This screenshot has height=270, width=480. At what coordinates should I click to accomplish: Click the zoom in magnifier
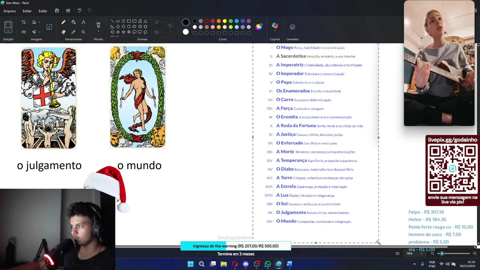[x=474, y=253]
